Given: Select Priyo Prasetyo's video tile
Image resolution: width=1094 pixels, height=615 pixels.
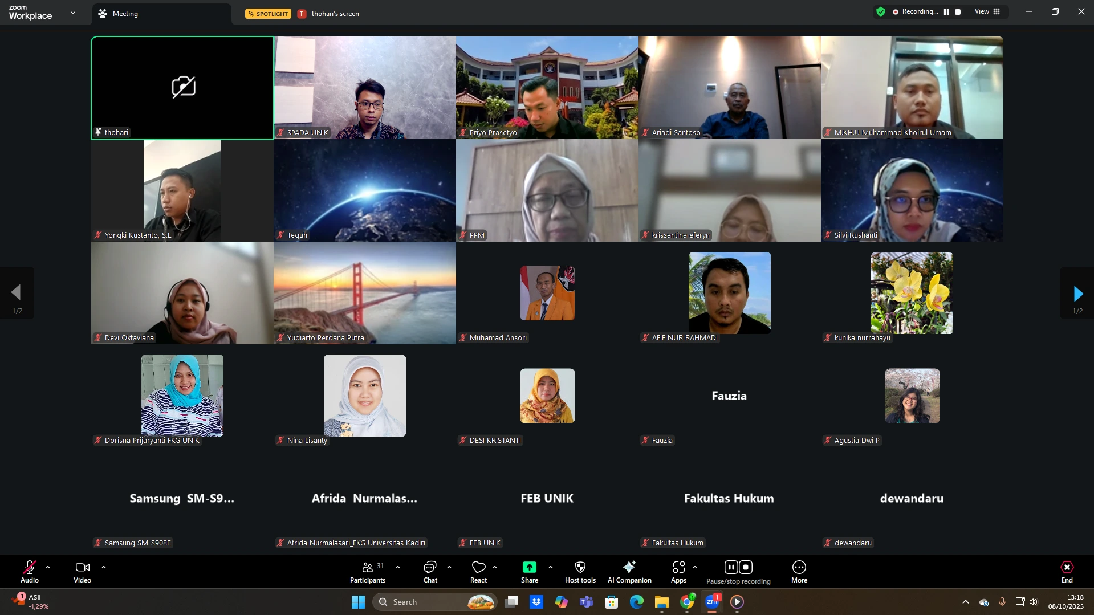Looking at the screenshot, I should (x=547, y=88).
